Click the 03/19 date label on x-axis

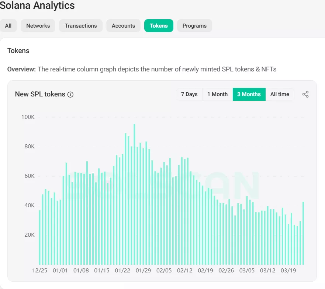pyautogui.click(x=289, y=271)
